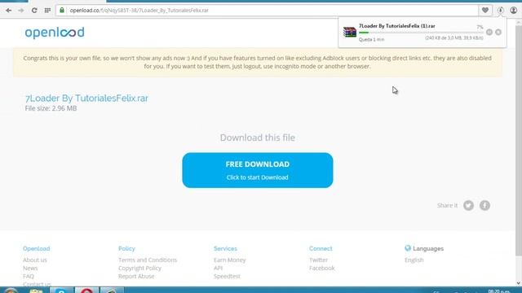Open the News footer link
Viewport: 522px width, 293px height.
pos(30,268)
